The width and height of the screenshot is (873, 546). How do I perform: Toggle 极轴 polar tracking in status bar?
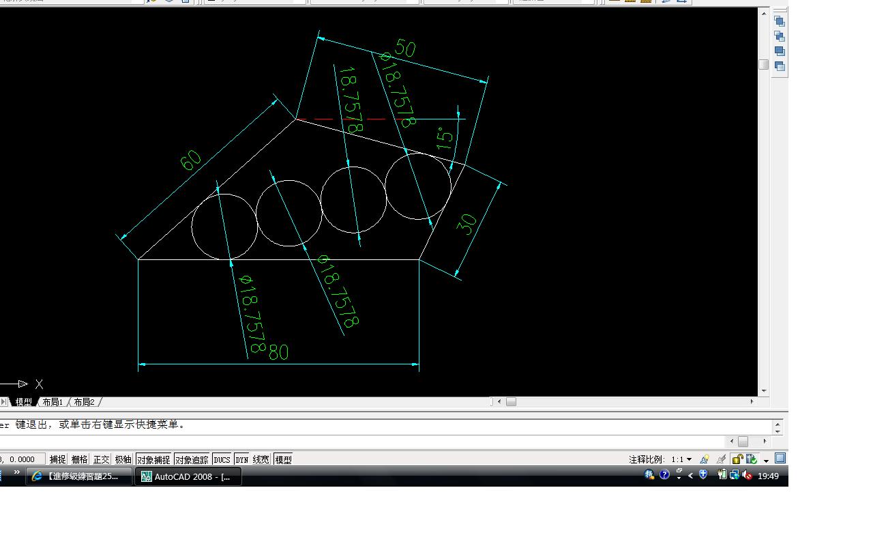point(123,459)
